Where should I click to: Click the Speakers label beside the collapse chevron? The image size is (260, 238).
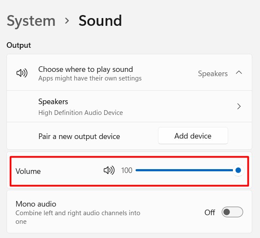213,74
